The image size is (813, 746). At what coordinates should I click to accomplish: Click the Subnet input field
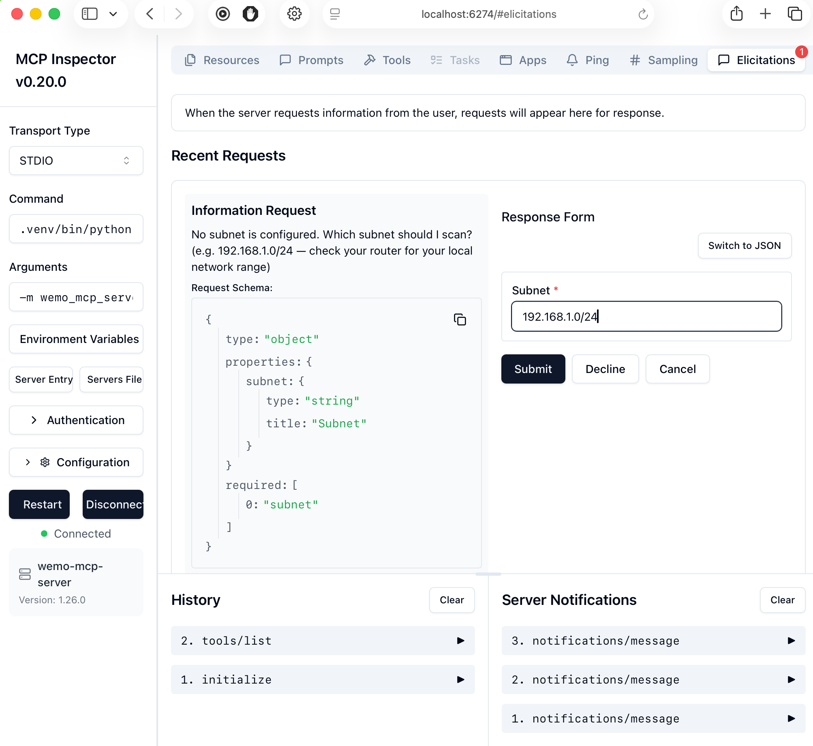tap(646, 316)
